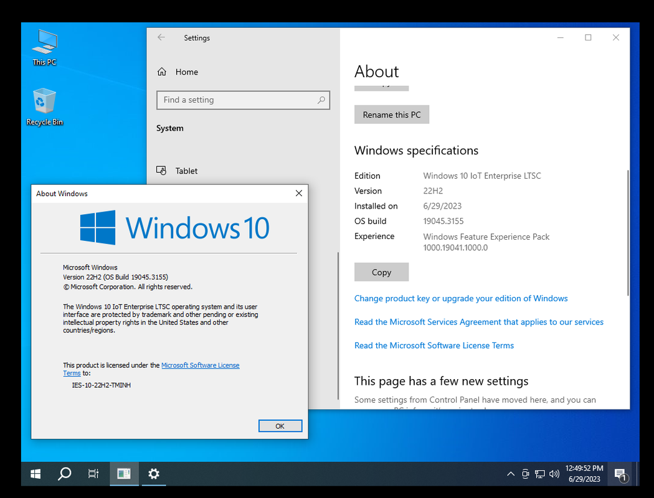Click the licensee name IES-10-22H2-TMINH
Image resolution: width=654 pixels, height=498 pixels.
coord(102,385)
